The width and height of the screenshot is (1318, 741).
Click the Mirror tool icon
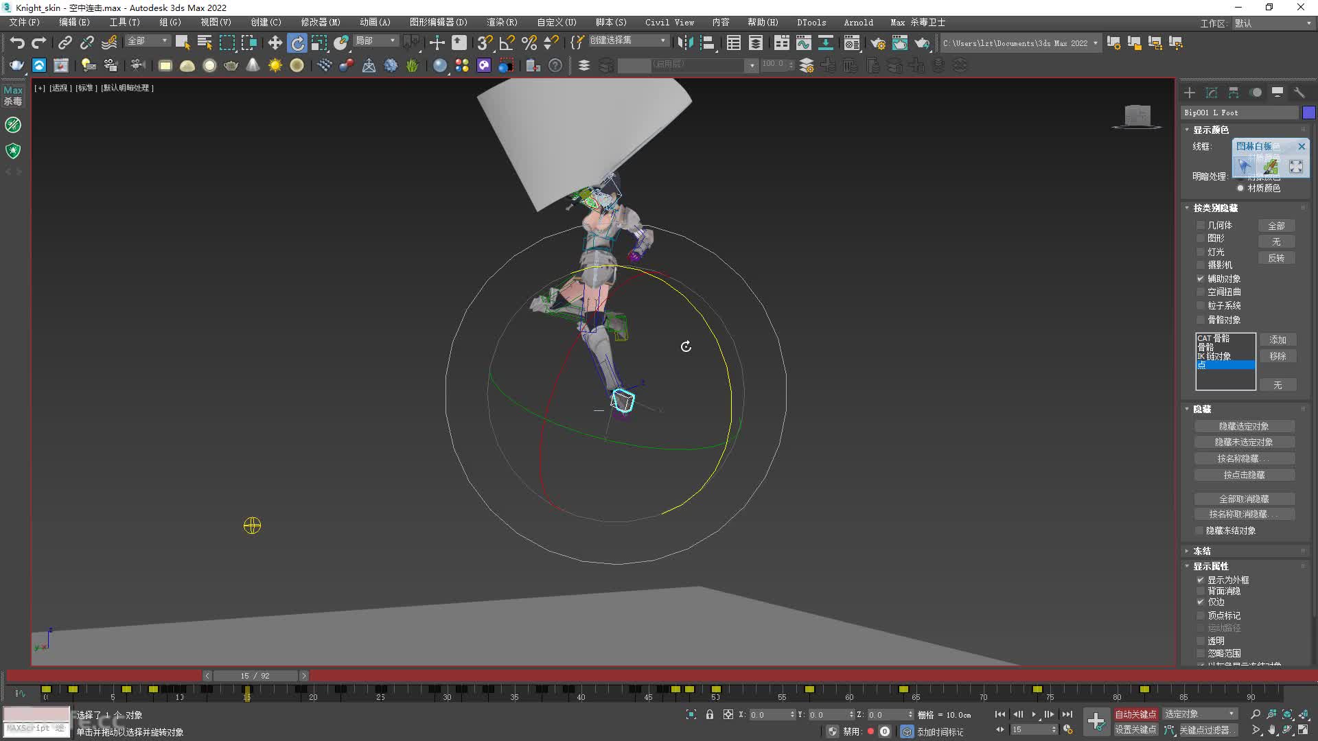[684, 43]
